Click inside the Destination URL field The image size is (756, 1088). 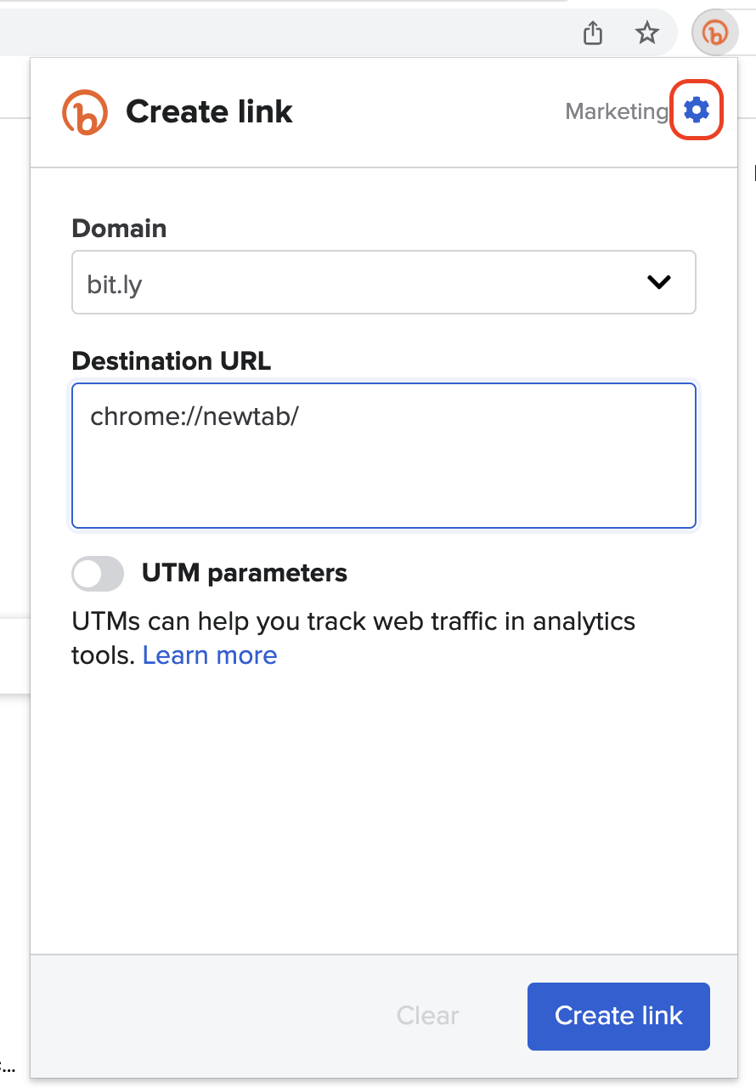click(x=382, y=456)
